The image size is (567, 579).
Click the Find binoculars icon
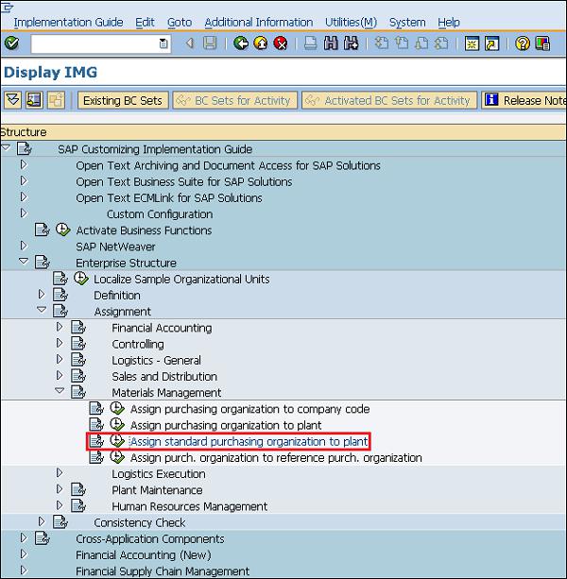(331, 43)
